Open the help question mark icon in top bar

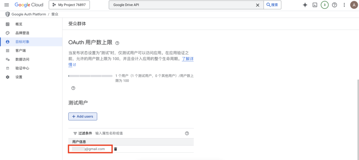[x=334, y=5]
